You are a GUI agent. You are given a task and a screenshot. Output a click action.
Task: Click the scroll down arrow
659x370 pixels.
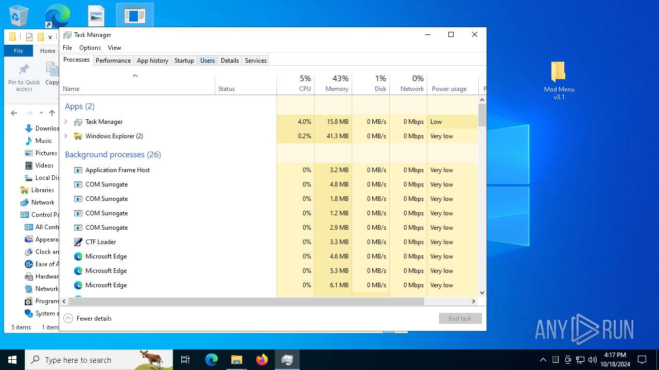tap(482, 293)
